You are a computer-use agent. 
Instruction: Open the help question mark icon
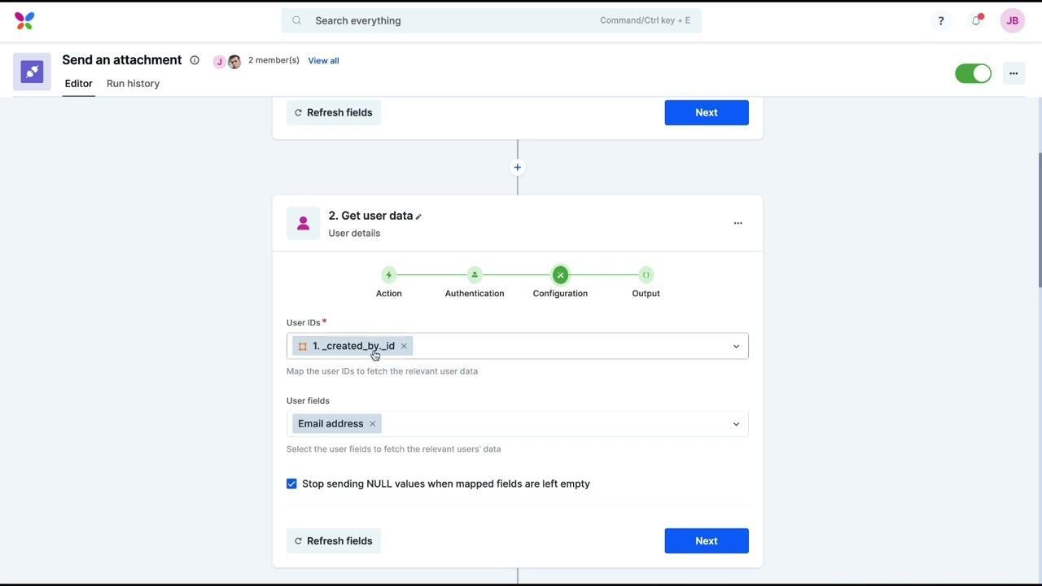point(940,21)
